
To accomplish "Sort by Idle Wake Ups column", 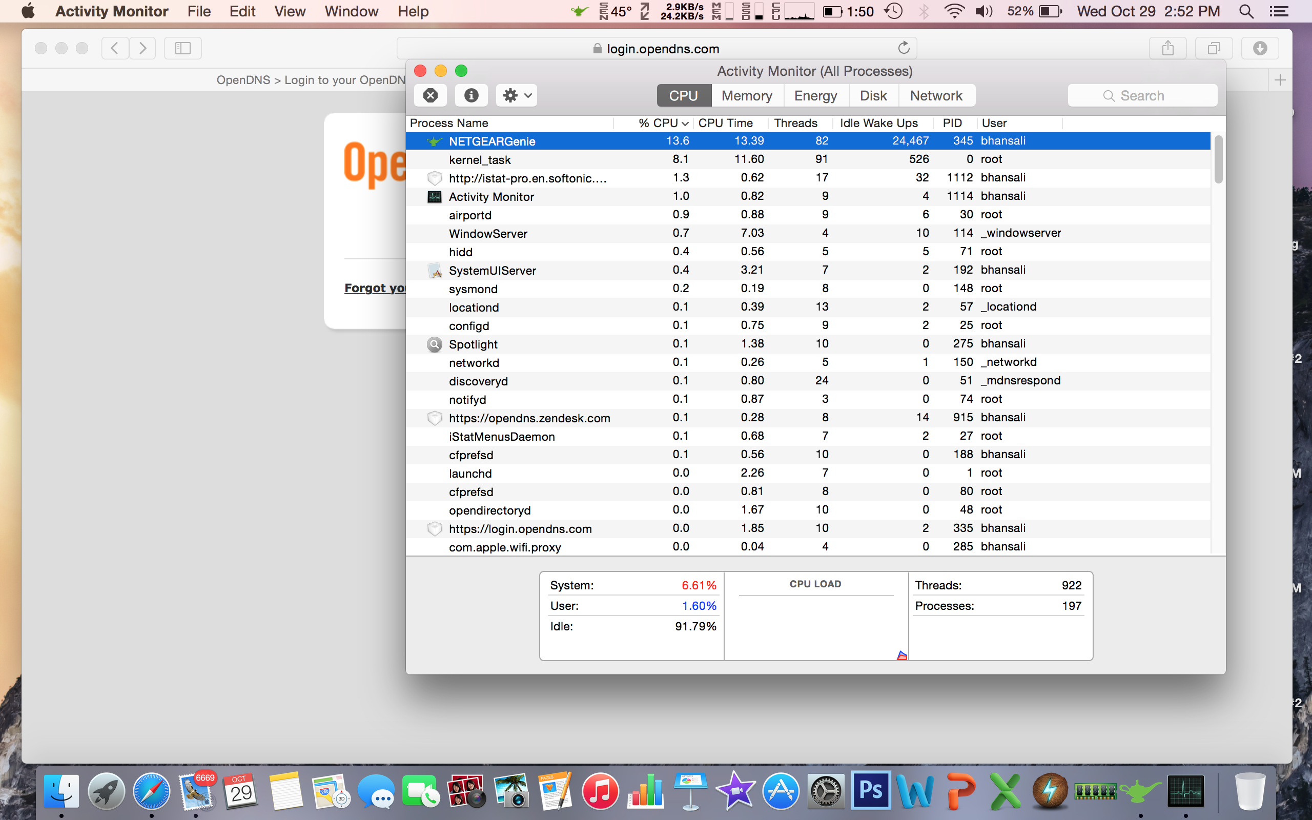I will pyautogui.click(x=878, y=123).
